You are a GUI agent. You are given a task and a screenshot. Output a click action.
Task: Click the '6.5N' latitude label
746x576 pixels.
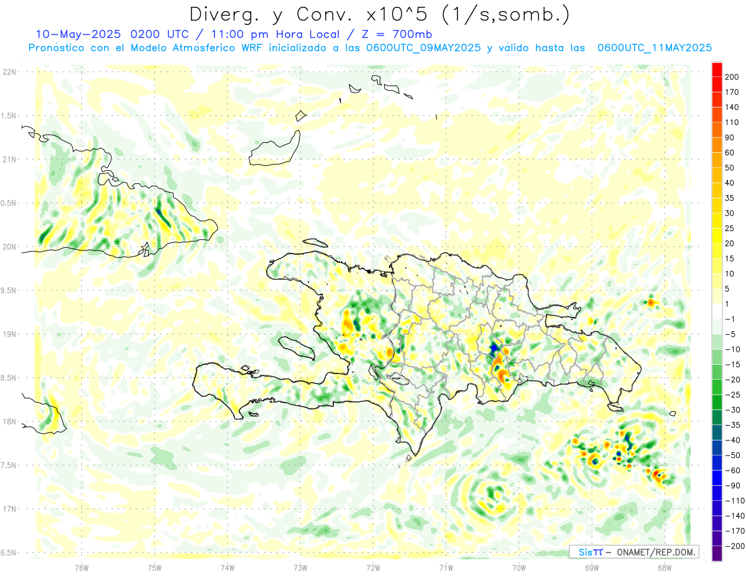tap(8, 552)
